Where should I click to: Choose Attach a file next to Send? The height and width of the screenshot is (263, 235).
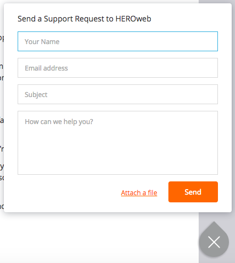point(139,193)
